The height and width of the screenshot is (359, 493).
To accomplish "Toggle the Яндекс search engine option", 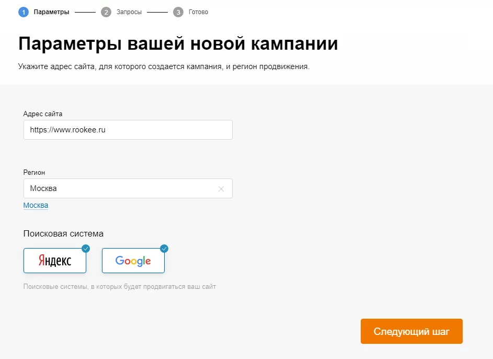I will click(x=55, y=261).
